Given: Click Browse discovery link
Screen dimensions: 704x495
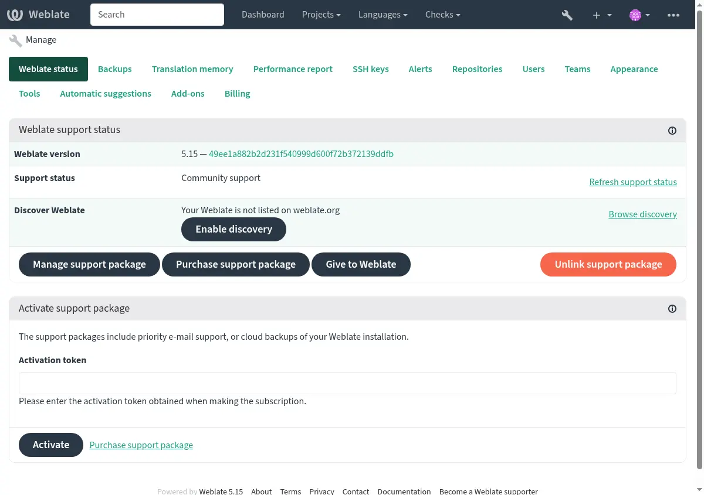Looking at the screenshot, I should [x=643, y=214].
